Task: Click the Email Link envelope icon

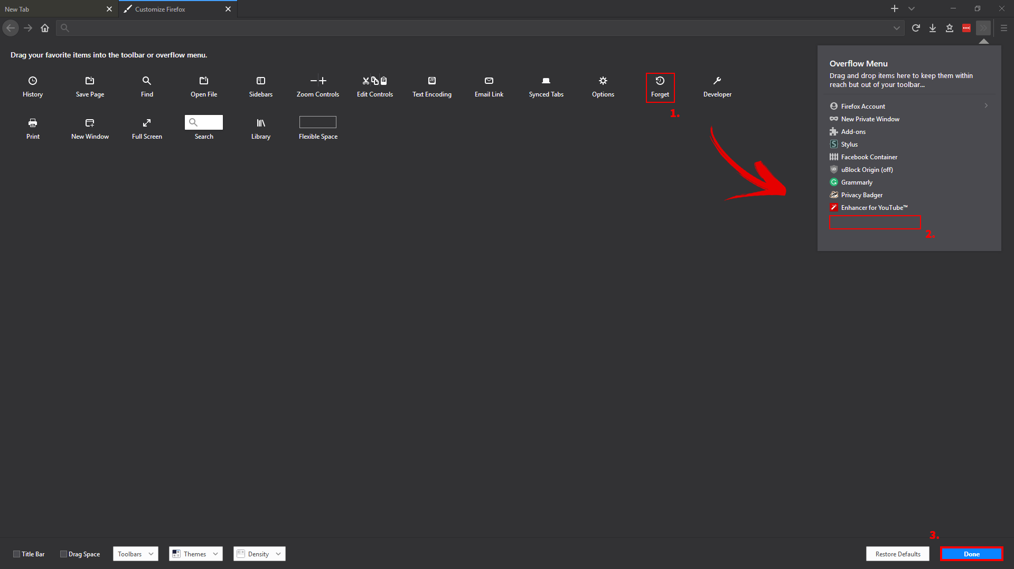Action: point(489,81)
